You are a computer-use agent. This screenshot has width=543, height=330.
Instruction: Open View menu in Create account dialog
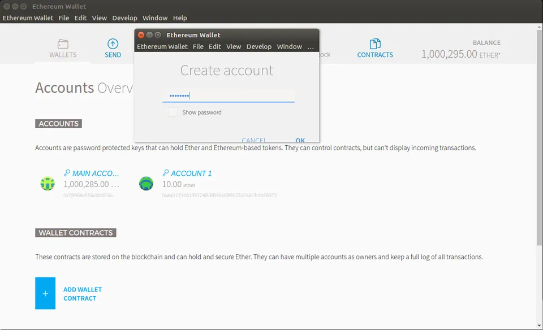234,47
